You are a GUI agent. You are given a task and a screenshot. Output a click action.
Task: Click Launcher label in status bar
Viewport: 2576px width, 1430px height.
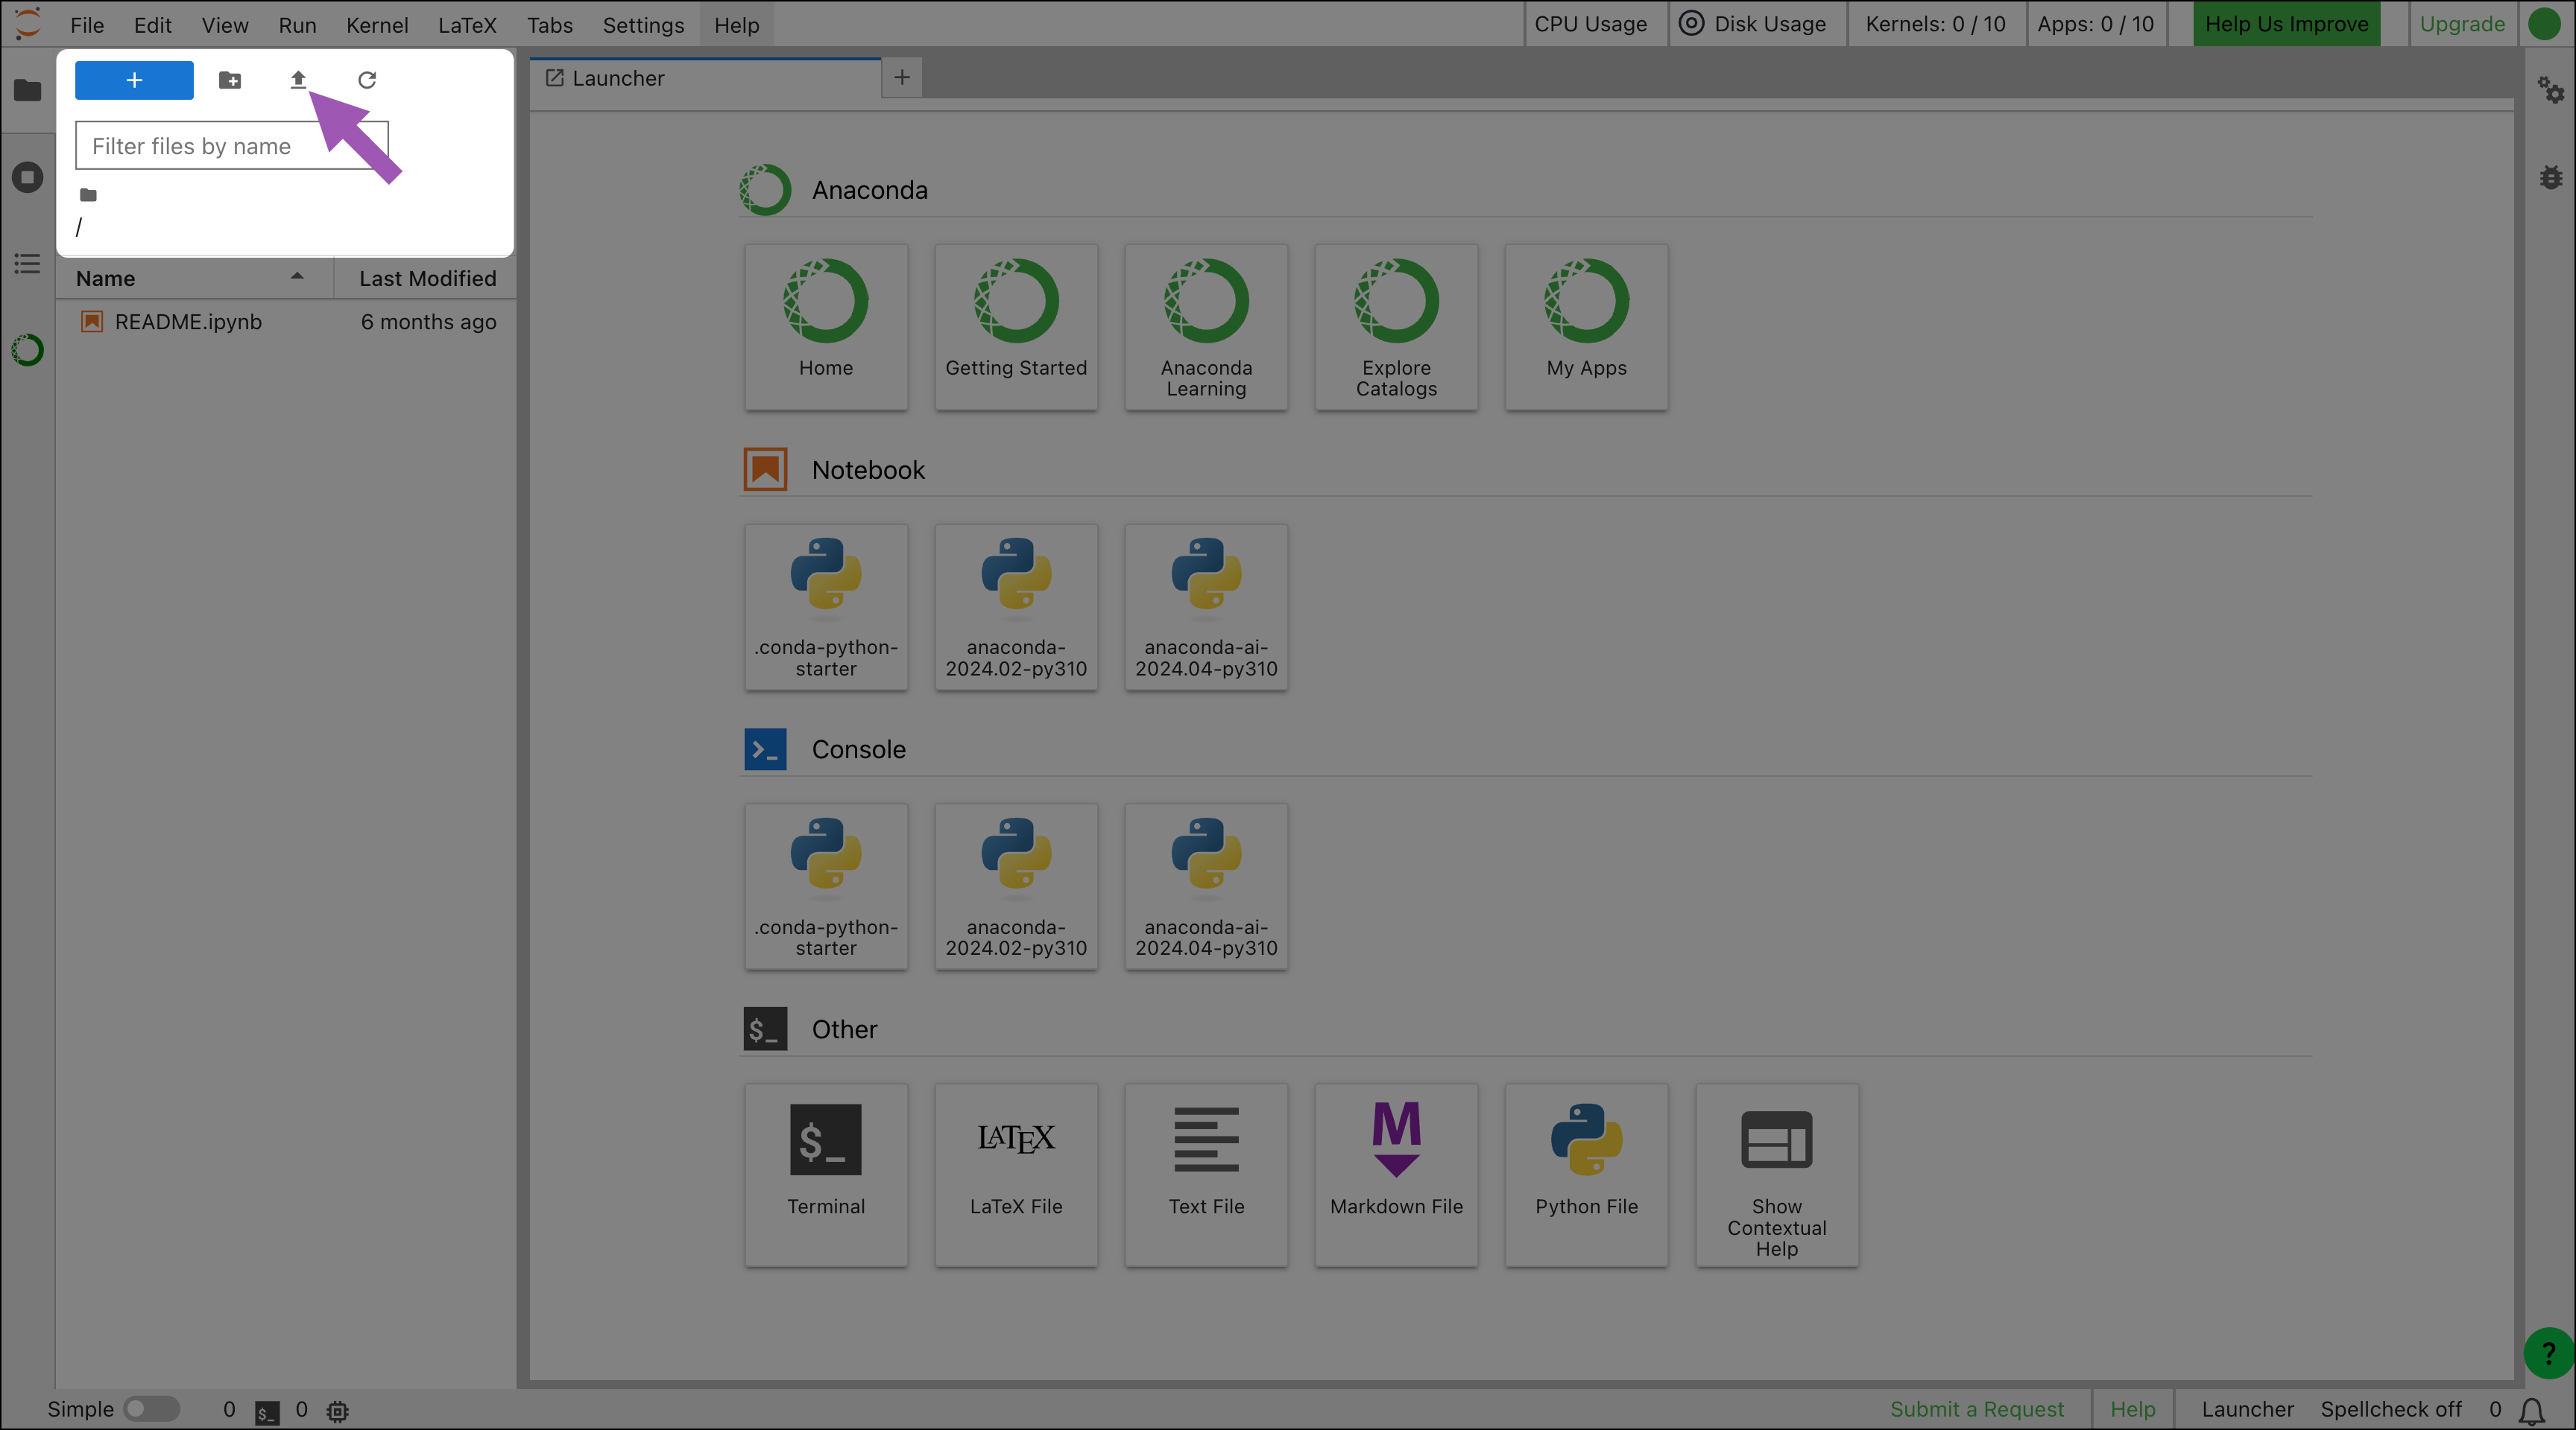pos(2247,1409)
